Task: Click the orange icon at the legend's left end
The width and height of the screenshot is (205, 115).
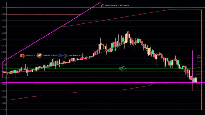Action: (23, 56)
